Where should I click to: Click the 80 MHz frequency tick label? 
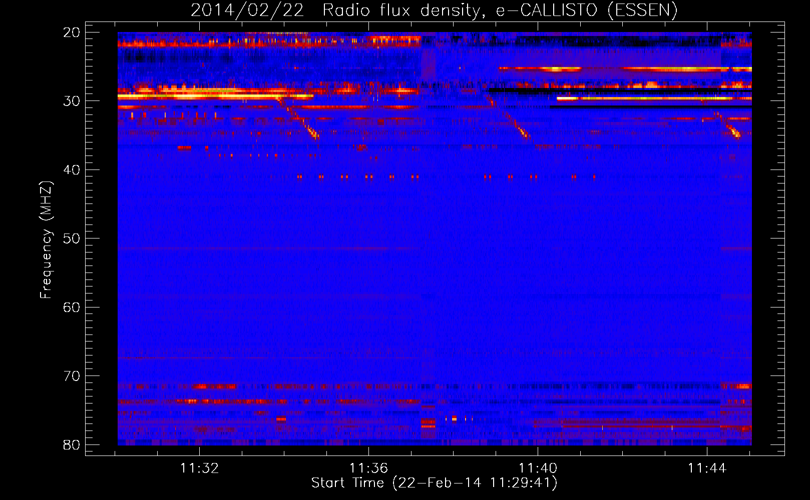click(x=72, y=445)
